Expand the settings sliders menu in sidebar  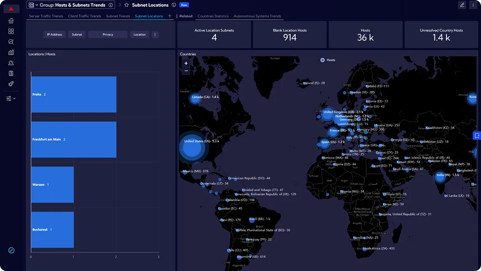11,98
